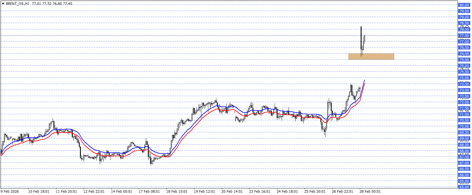
Task: Click the 14 Feb 00:01 time label
Action: [121, 192]
